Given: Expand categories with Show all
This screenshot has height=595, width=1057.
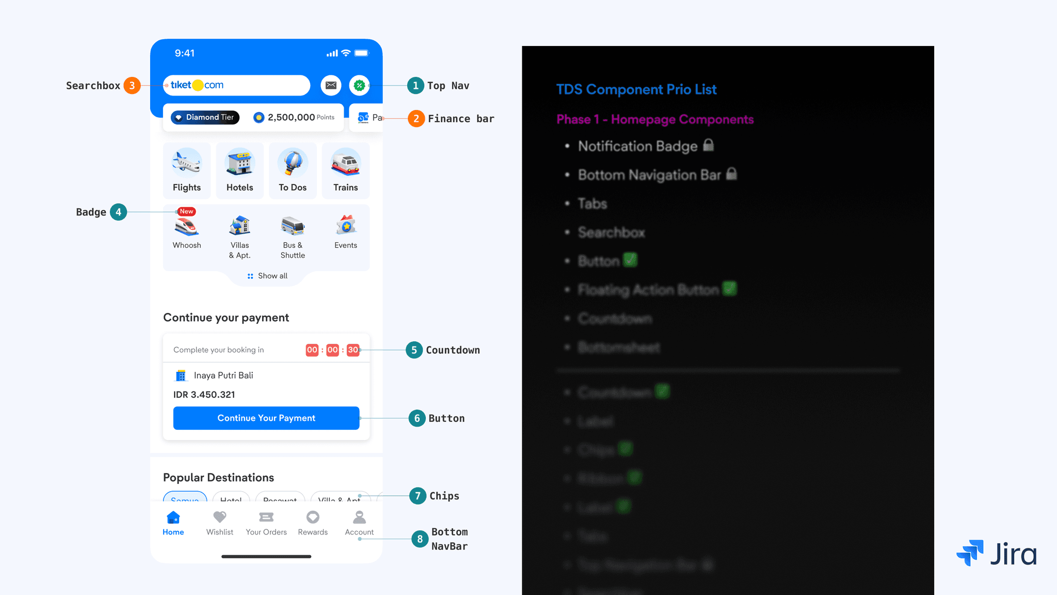Looking at the screenshot, I should click(267, 276).
